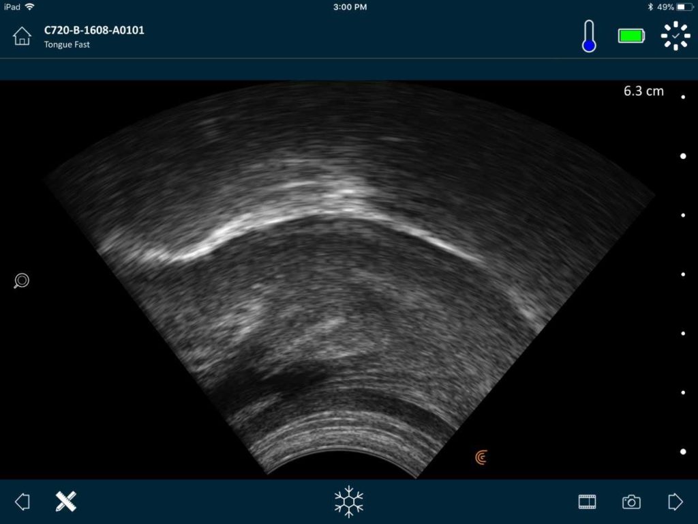Capture a still with the camera icon
Image resolution: width=698 pixels, height=524 pixels.
coord(631,502)
